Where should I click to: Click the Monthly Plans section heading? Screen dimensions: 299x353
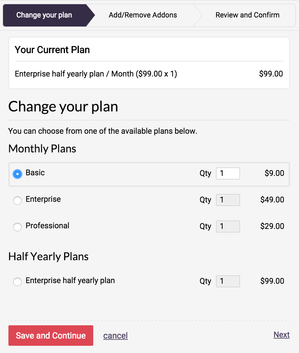point(42,149)
